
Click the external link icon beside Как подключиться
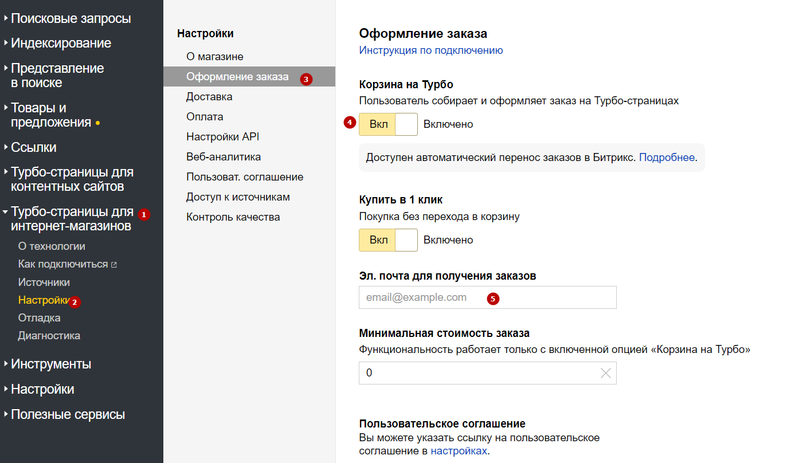point(114,265)
